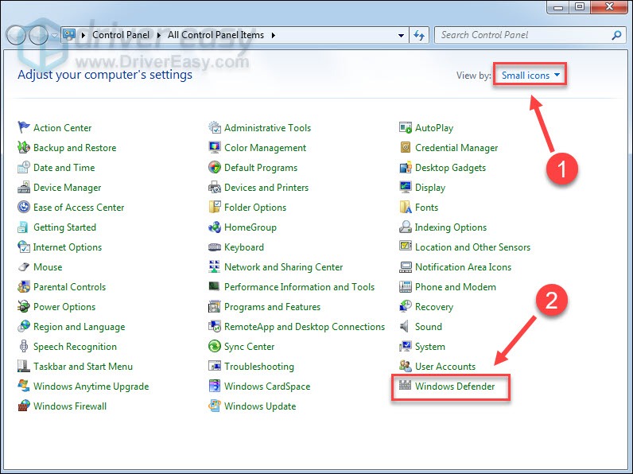Open RemoteApp and Desktop Connections link
This screenshot has width=633, height=474.
305,327
